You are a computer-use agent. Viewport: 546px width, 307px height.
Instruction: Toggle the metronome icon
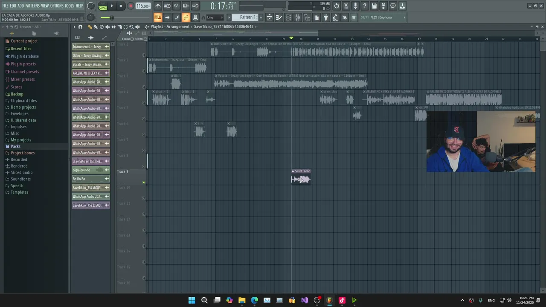click(158, 6)
